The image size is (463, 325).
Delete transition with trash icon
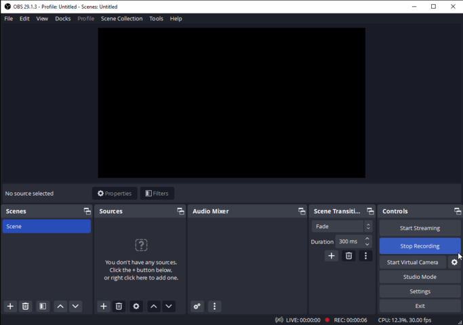coord(349,256)
